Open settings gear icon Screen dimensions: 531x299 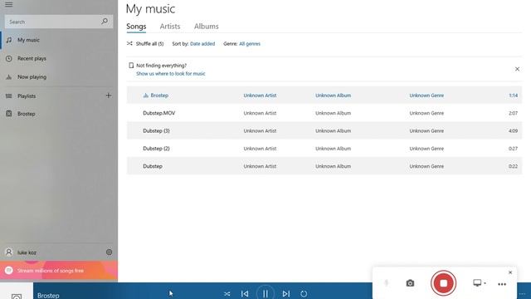109,252
